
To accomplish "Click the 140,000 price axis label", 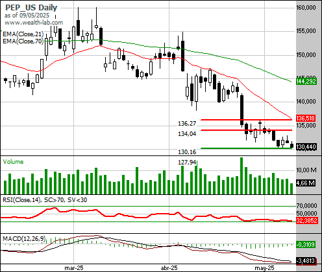I will click(306, 102).
